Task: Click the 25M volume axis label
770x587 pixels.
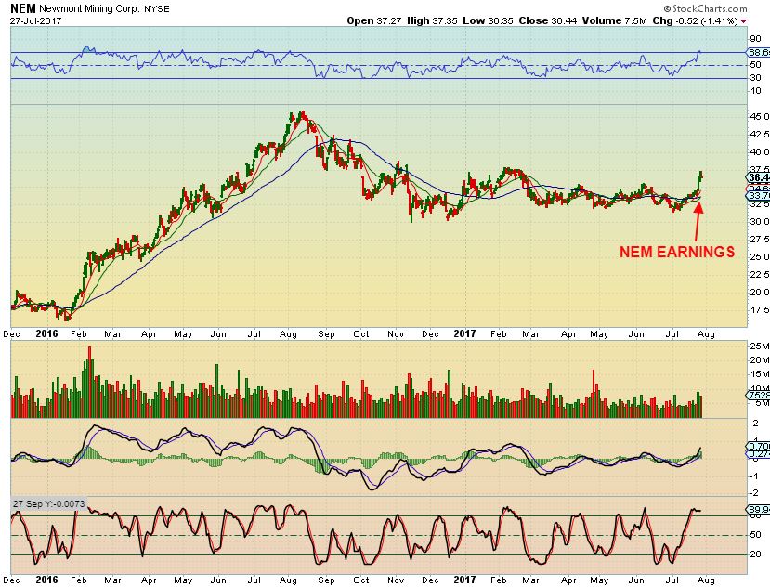Action: pyautogui.click(x=759, y=346)
